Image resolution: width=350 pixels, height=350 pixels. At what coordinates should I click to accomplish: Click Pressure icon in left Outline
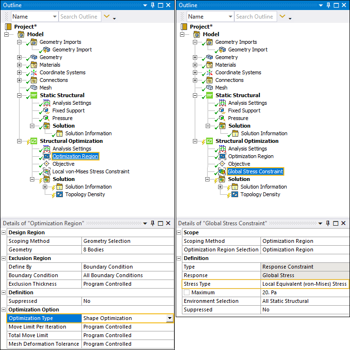47,118
